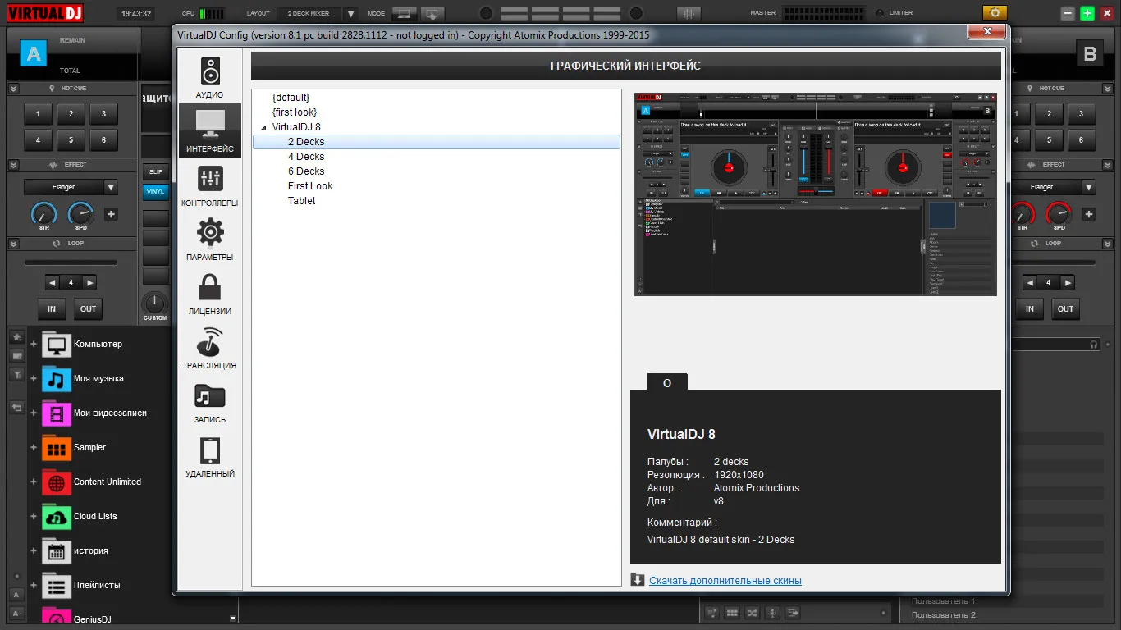Open the Контроллеры settings section
This screenshot has height=630, width=1121.
210,185
